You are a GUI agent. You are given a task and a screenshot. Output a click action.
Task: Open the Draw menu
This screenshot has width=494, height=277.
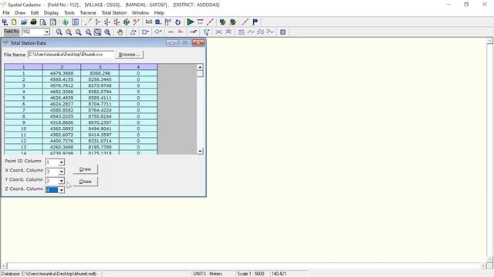pos(20,13)
